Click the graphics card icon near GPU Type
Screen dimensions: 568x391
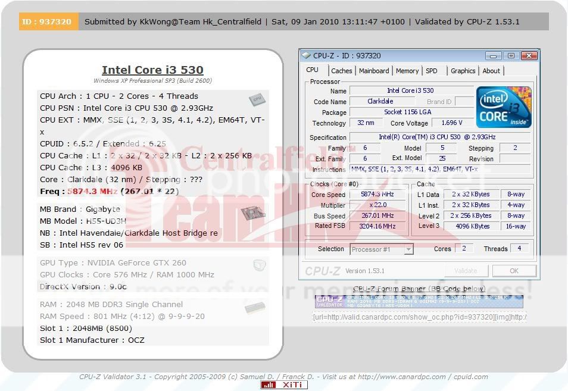click(259, 265)
